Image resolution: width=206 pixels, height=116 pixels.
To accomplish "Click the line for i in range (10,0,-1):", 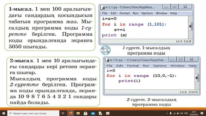I will 141,76.
